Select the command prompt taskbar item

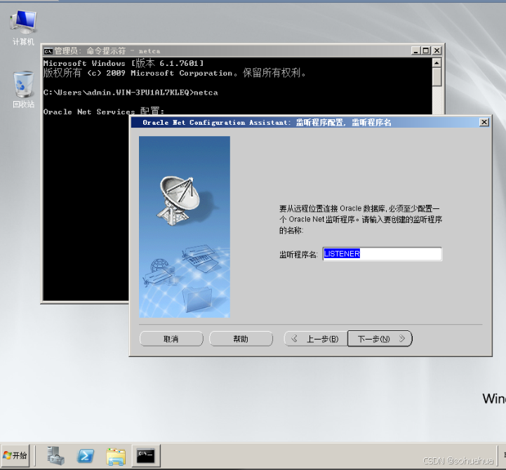tap(146, 455)
